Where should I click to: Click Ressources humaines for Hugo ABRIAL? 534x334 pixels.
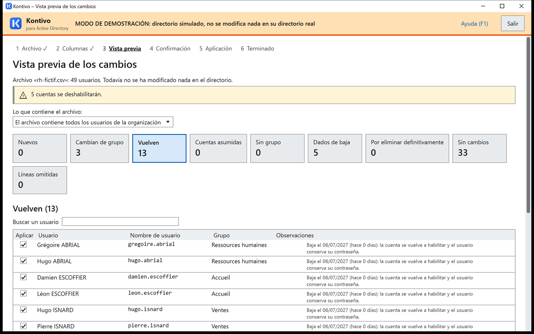[239, 261]
